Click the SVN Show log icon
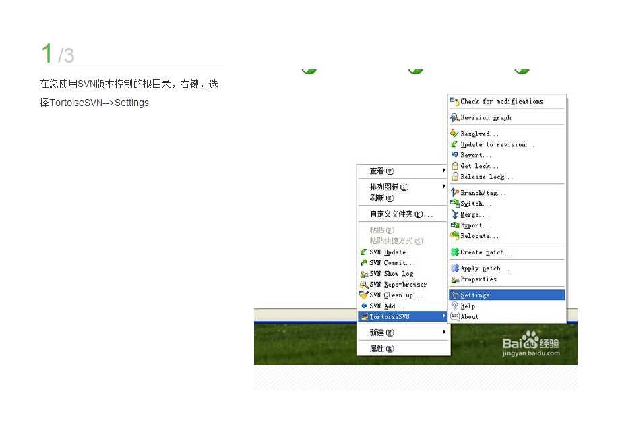 [x=364, y=274]
